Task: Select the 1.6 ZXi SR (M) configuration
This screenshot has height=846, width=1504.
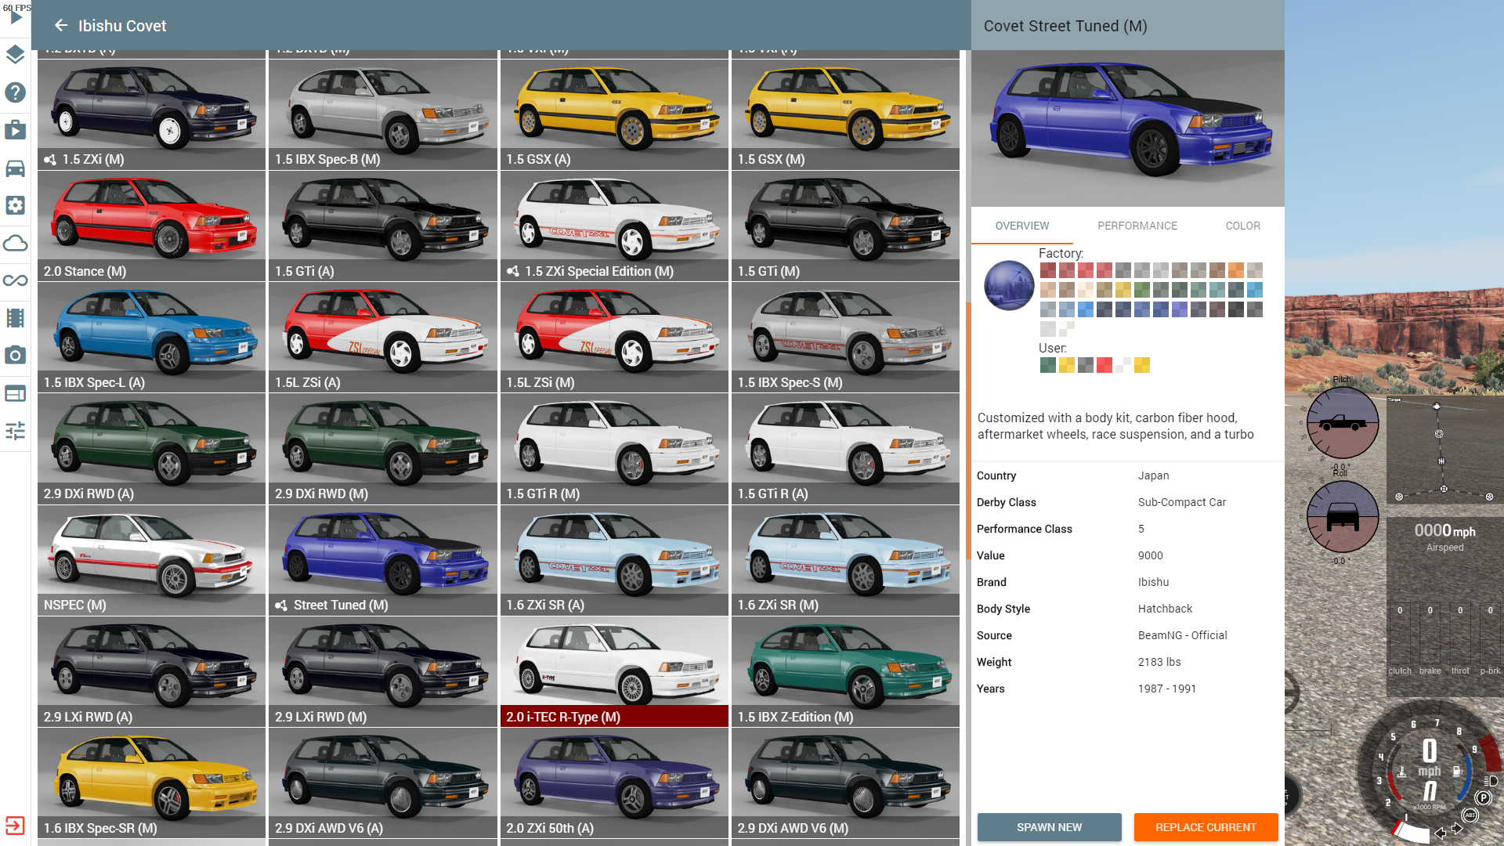Action: click(845, 560)
